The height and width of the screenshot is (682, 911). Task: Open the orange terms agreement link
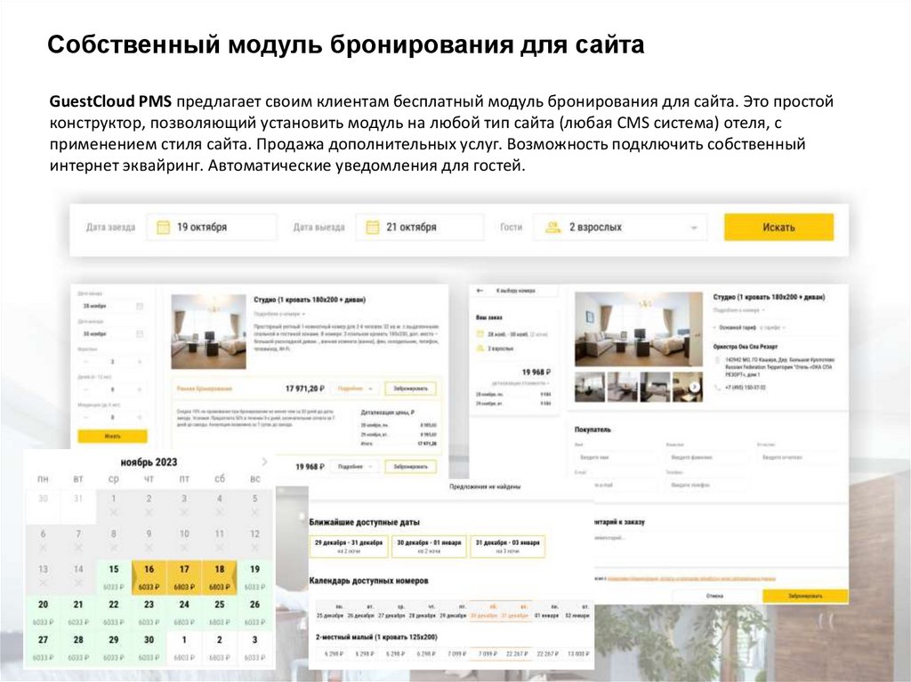(691, 579)
